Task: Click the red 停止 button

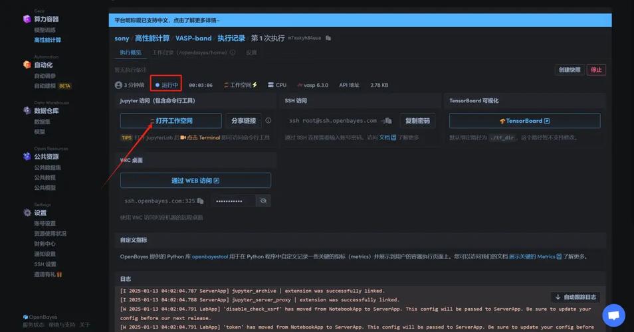Action: tap(596, 70)
